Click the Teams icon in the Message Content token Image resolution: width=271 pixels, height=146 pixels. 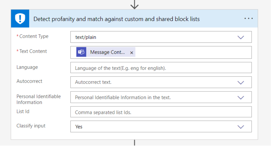pos(81,52)
